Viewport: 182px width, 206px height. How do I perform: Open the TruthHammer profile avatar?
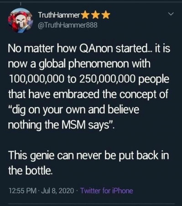21,20
